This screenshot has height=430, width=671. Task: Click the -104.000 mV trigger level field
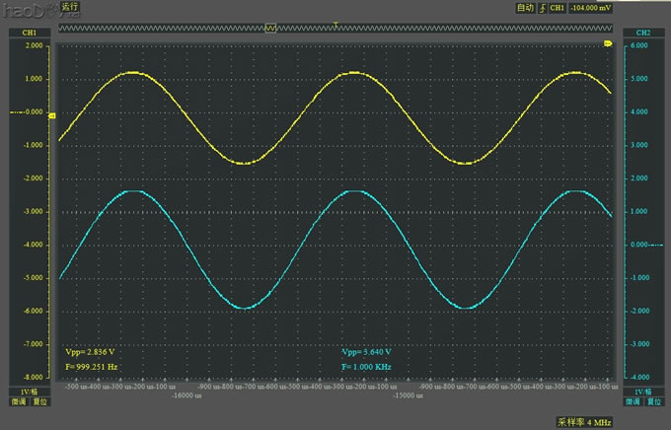pyautogui.click(x=593, y=7)
